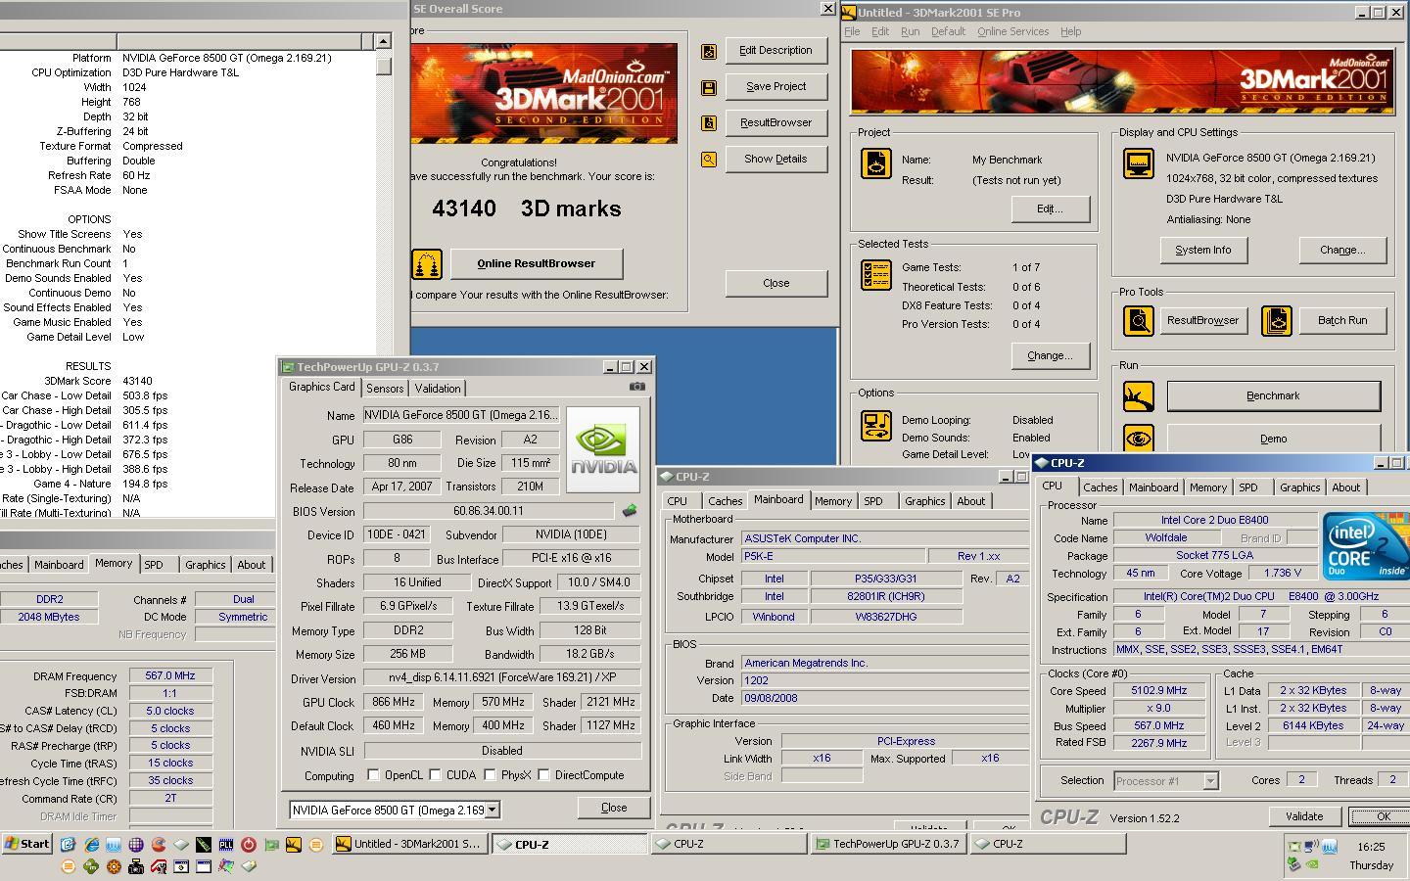
Task: Toggle the CUDA checkbox in GPU-Z
Action: pyautogui.click(x=435, y=775)
